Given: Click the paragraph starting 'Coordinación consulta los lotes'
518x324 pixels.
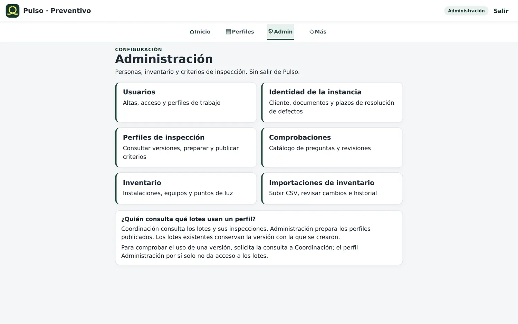Looking at the screenshot, I should click(x=246, y=233).
